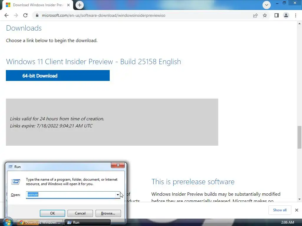This screenshot has width=302, height=226.
Task: Go back with Chrome's back arrow
Action: pos(6,15)
